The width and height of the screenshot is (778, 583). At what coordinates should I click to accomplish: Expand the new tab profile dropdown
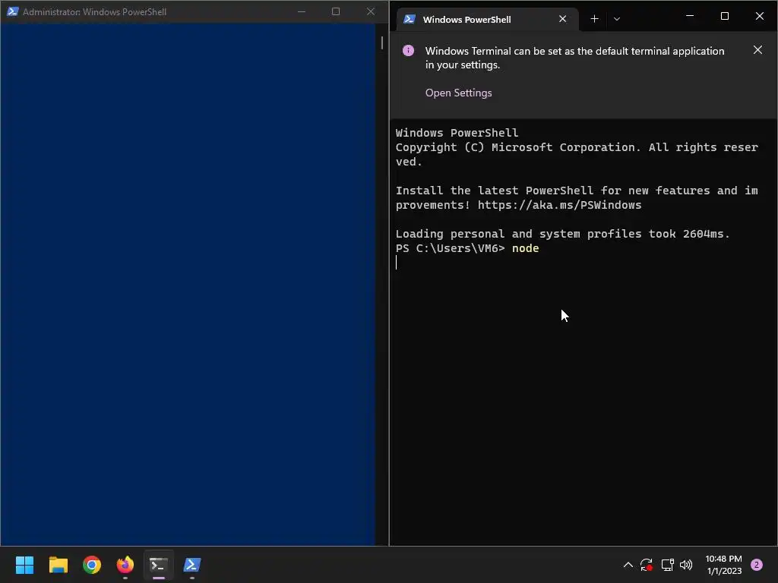(x=617, y=19)
